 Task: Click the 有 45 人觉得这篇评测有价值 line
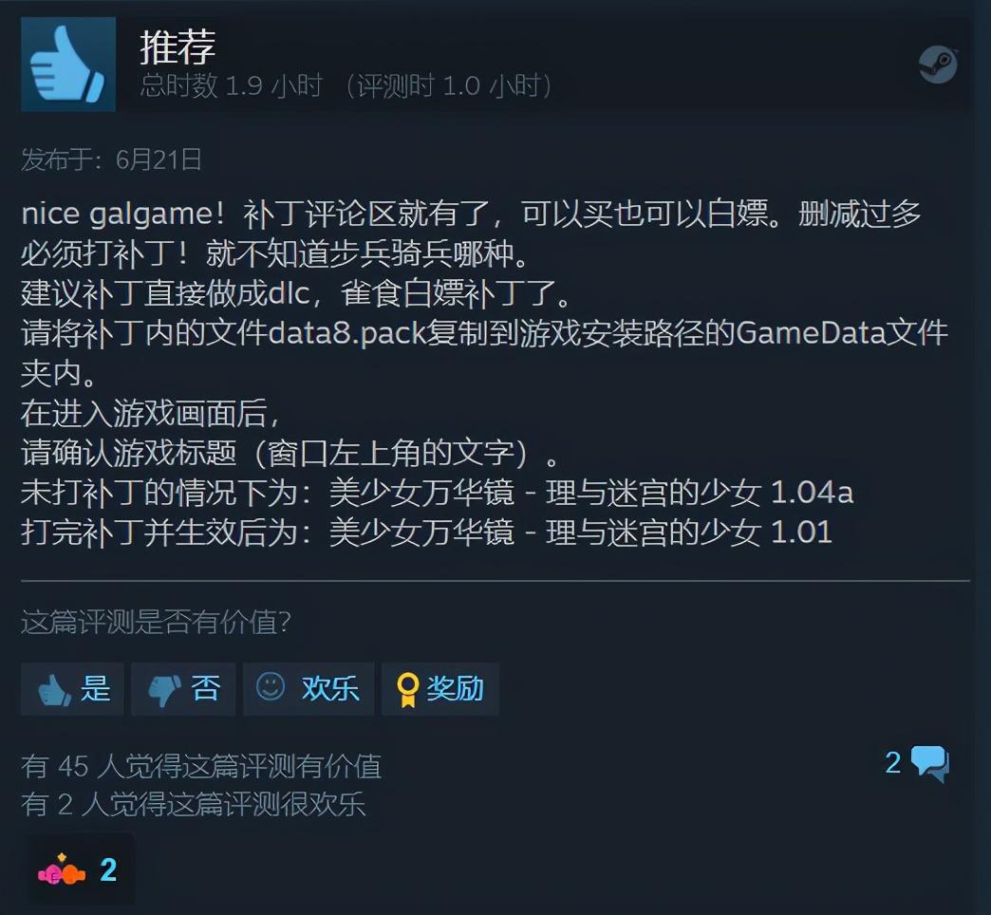[201, 766]
